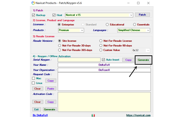Click the Your Name field with DeltaFoX
Image resolution: width=183 pixels, height=117 pixels.
[x=104, y=65]
